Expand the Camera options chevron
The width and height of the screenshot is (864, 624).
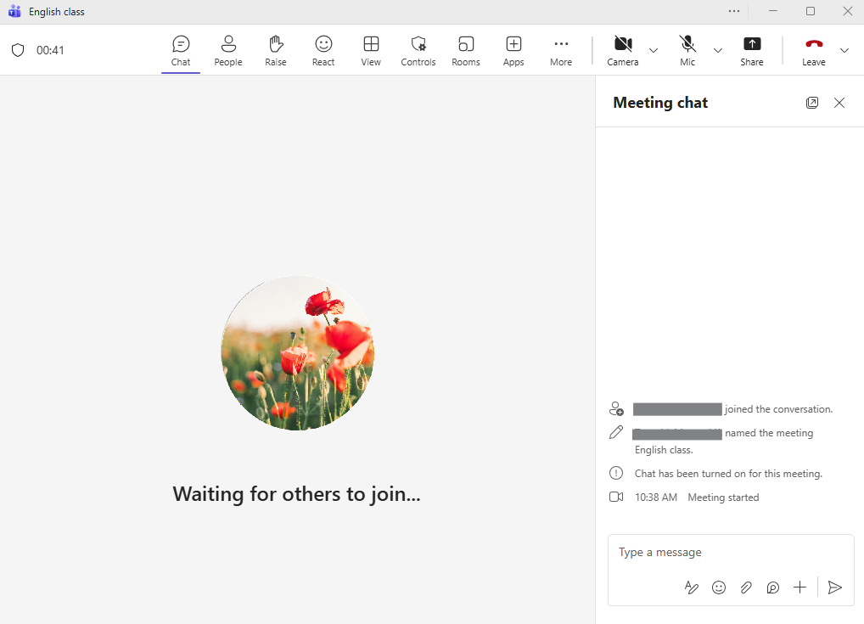pyautogui.click(x=654, y=51)
